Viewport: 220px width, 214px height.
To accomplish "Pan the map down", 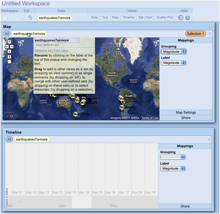I will coord(9,52).
